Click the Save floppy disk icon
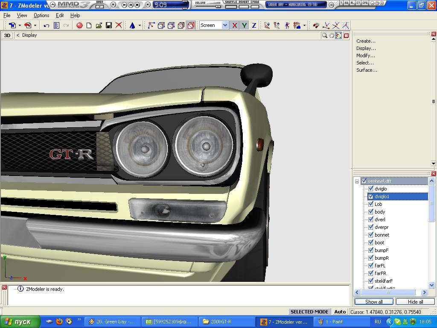The image size is (437, 328). [109, 26]
